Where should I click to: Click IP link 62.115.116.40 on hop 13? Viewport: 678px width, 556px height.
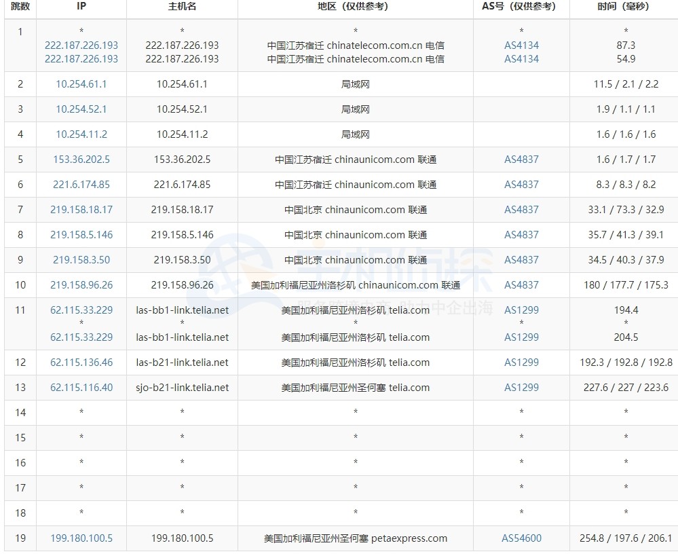point(81,388)
